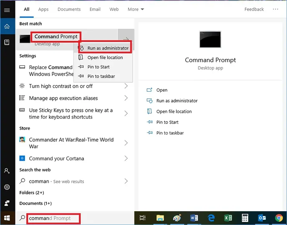Image resolution: width=287 pixels, height=225 pixels.
Task: Open Google Chrome from the taskbar
Action: pos(279,218)
